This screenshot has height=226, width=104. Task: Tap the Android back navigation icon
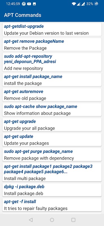point(31,220)
